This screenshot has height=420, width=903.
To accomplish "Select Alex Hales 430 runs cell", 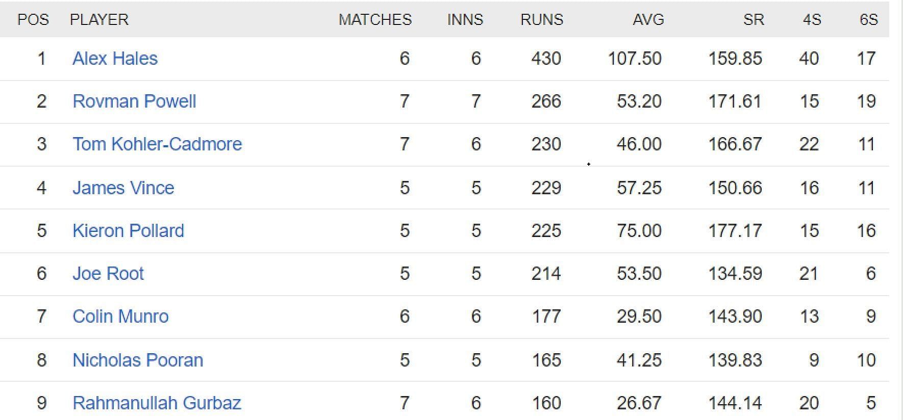I will [x=546, y=59].
